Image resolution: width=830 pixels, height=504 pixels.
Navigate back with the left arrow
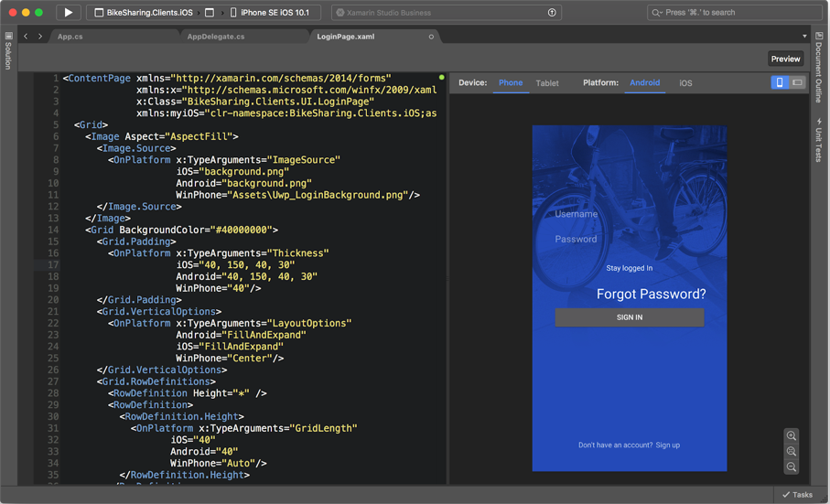(26, 36)
